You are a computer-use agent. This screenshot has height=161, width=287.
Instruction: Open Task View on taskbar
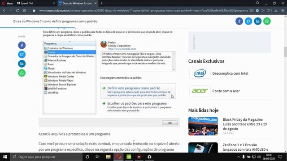pyautogui.click(x=97, y=157)
